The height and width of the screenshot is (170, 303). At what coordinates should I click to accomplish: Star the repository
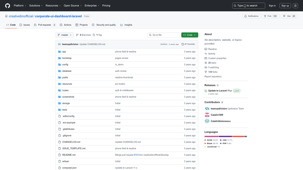point(289,16)
